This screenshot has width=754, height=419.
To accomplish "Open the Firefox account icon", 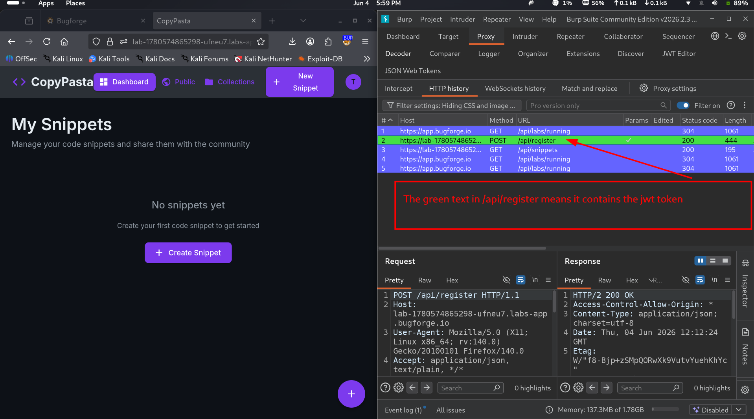I will coord(310,42).
